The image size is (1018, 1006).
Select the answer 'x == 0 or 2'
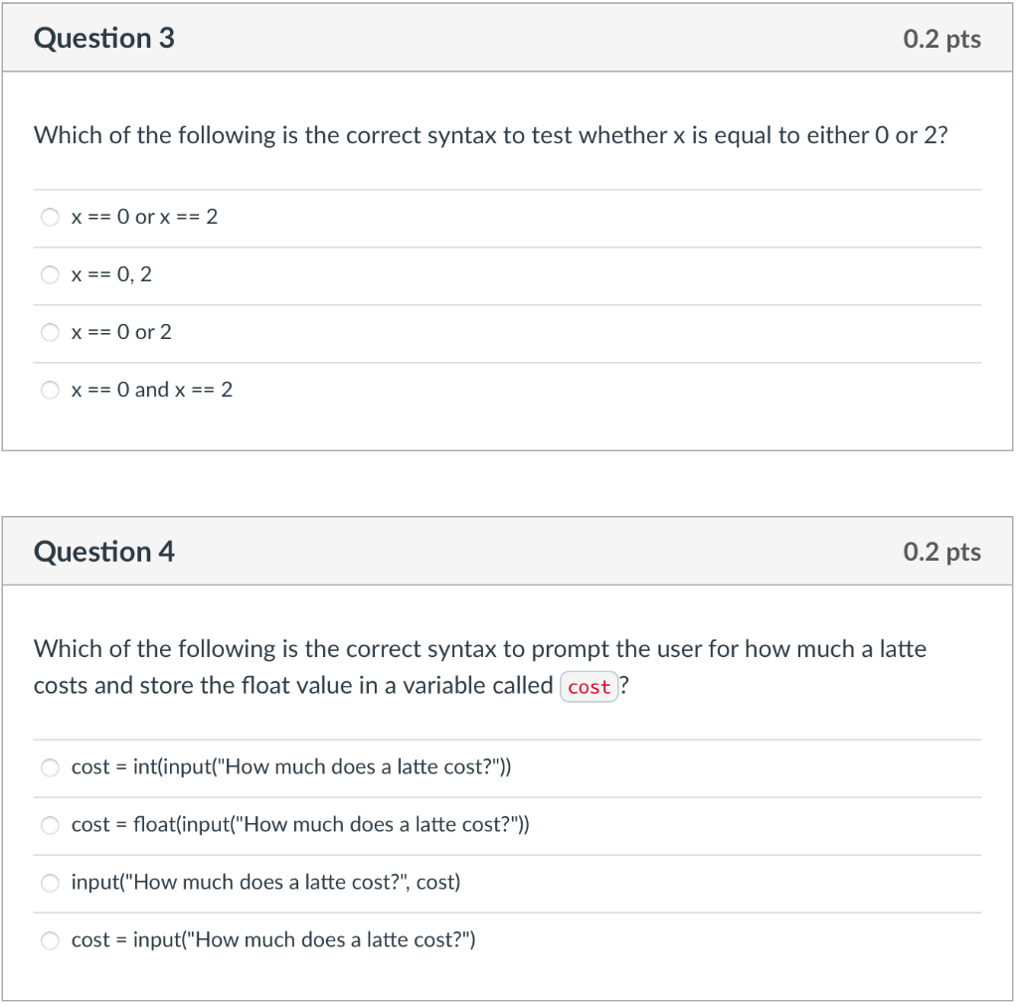coord(50,332)
